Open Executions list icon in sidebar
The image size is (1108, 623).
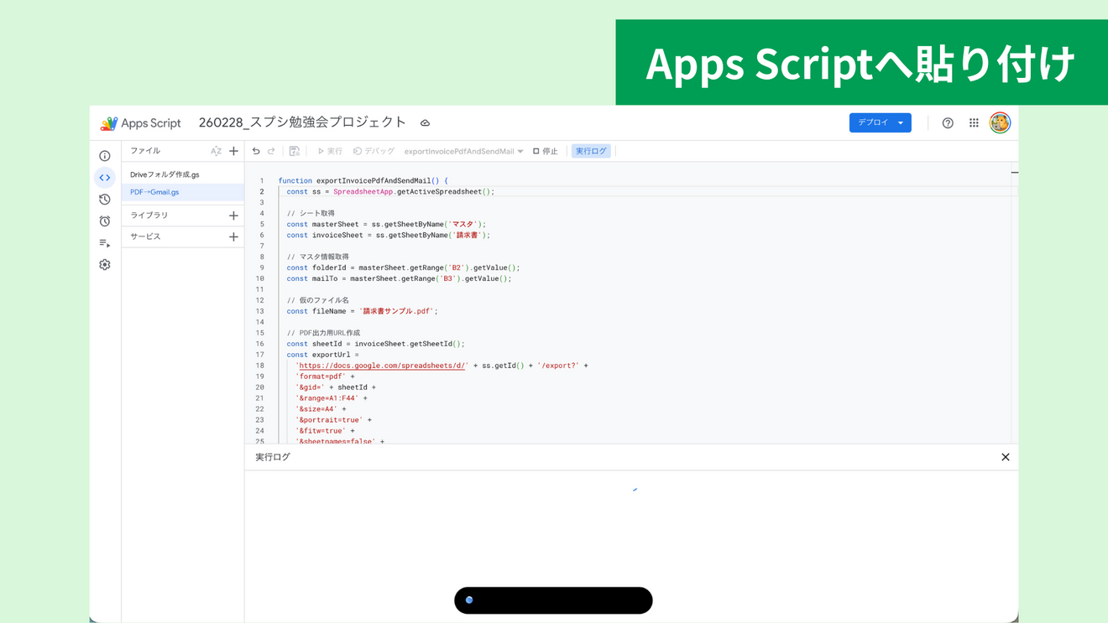105,243
